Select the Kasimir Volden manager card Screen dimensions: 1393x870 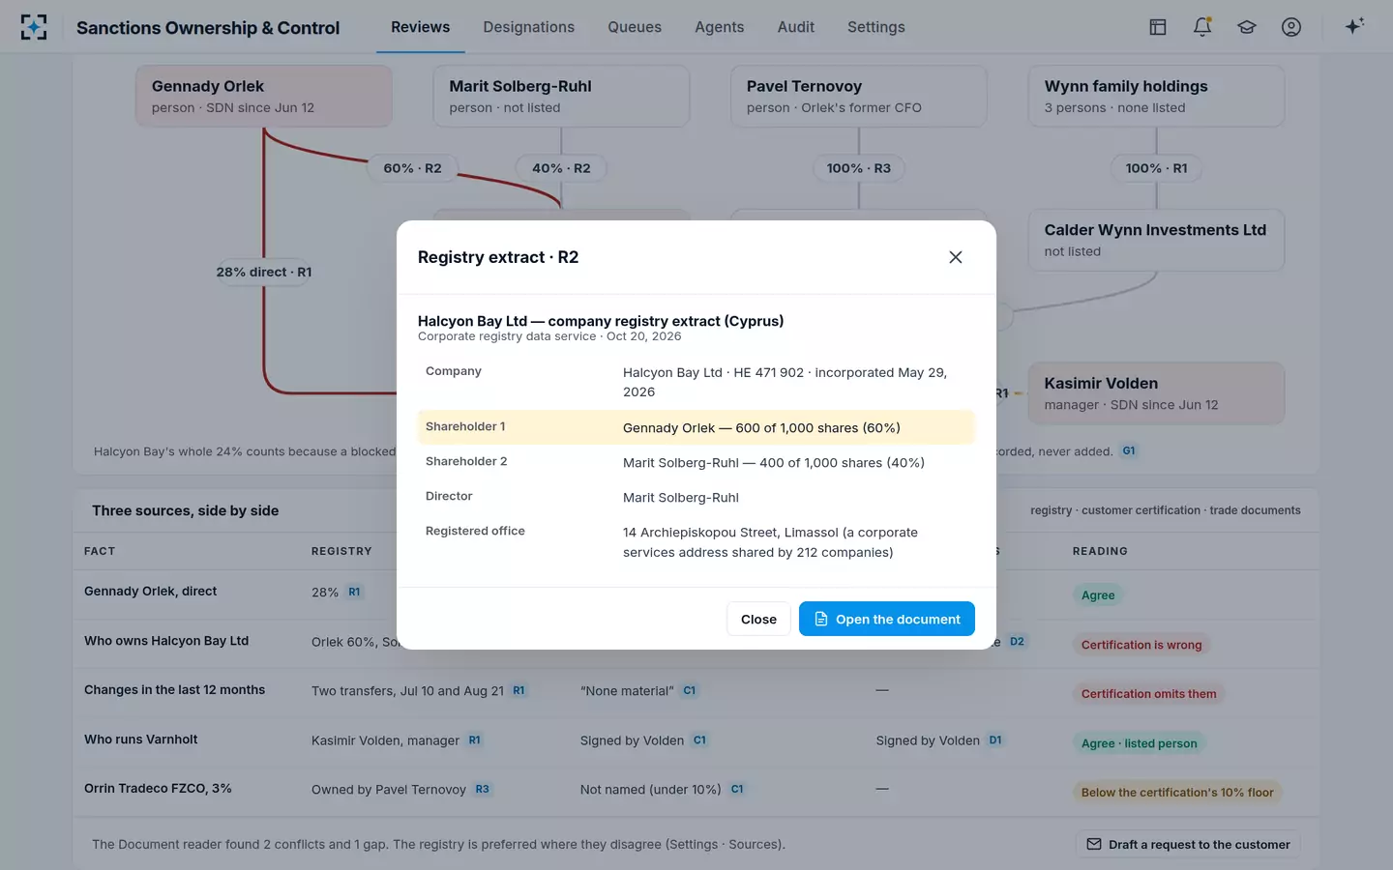(x=1156, y=393)
